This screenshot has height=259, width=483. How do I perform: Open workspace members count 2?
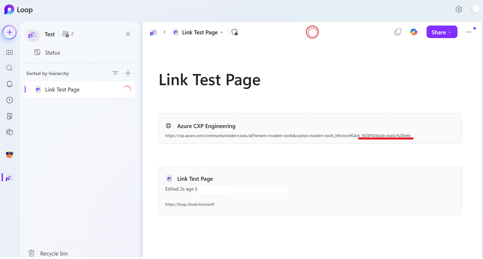[68, 34]
